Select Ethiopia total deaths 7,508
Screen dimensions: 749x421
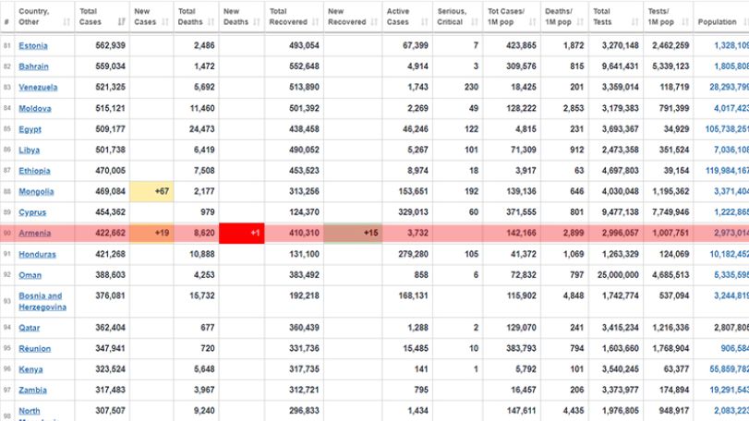(204, 171)
